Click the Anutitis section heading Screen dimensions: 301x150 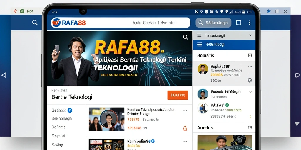coord(205,128)
